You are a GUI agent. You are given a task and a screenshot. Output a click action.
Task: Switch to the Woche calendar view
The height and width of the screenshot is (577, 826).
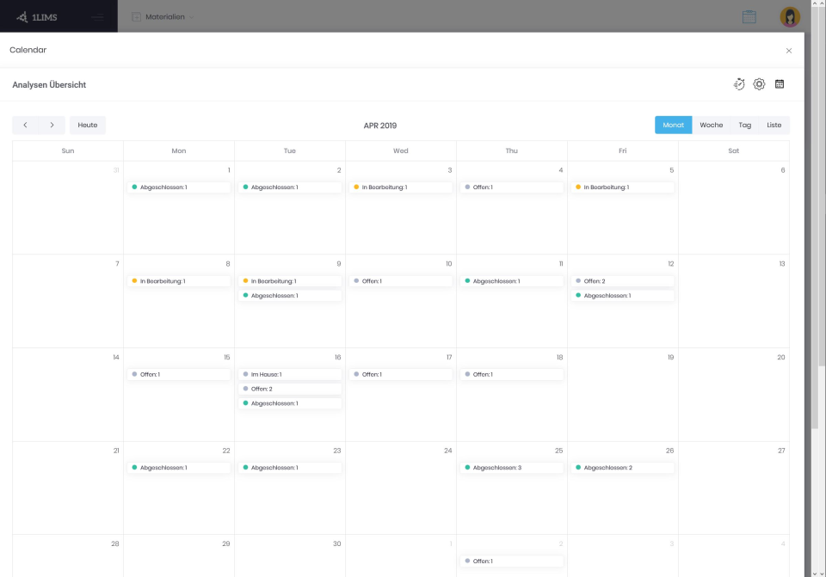[x=711, y=125]
